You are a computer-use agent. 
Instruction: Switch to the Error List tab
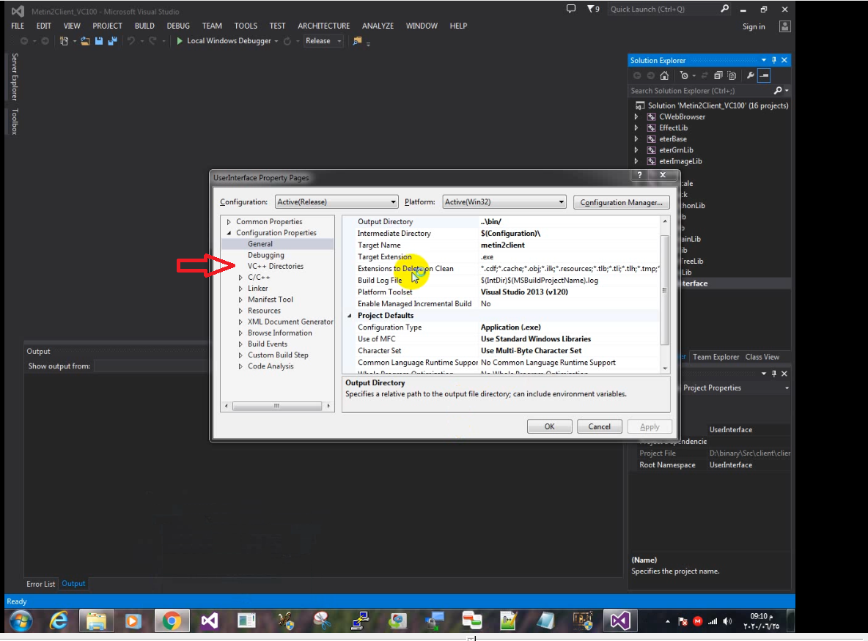pyautogui.click(x=41, y=584)
